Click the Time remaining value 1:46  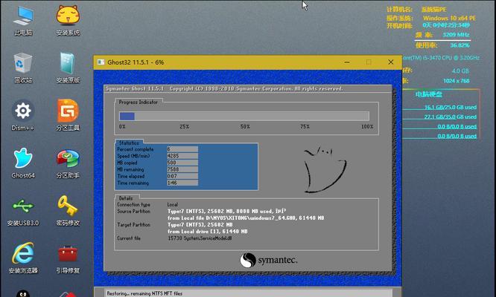[182, 183]
